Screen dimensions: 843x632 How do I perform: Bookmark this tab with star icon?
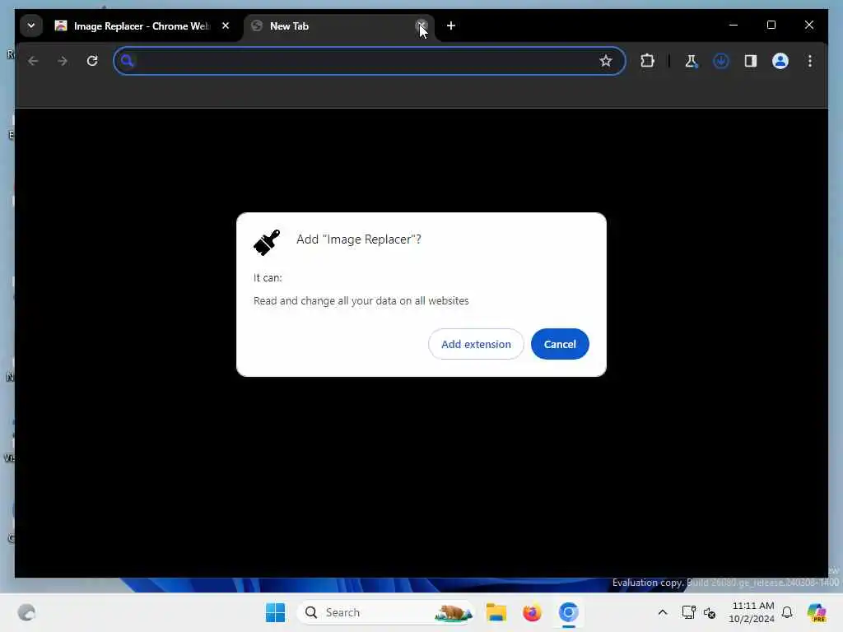click(606, 61)
